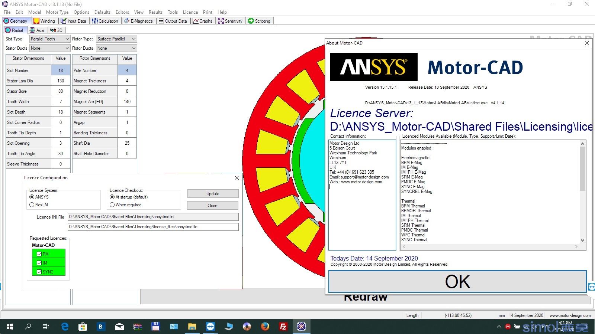Click the Shaft Dia value cell
This screenshot has height=334, width=595.
pos(127,143)
